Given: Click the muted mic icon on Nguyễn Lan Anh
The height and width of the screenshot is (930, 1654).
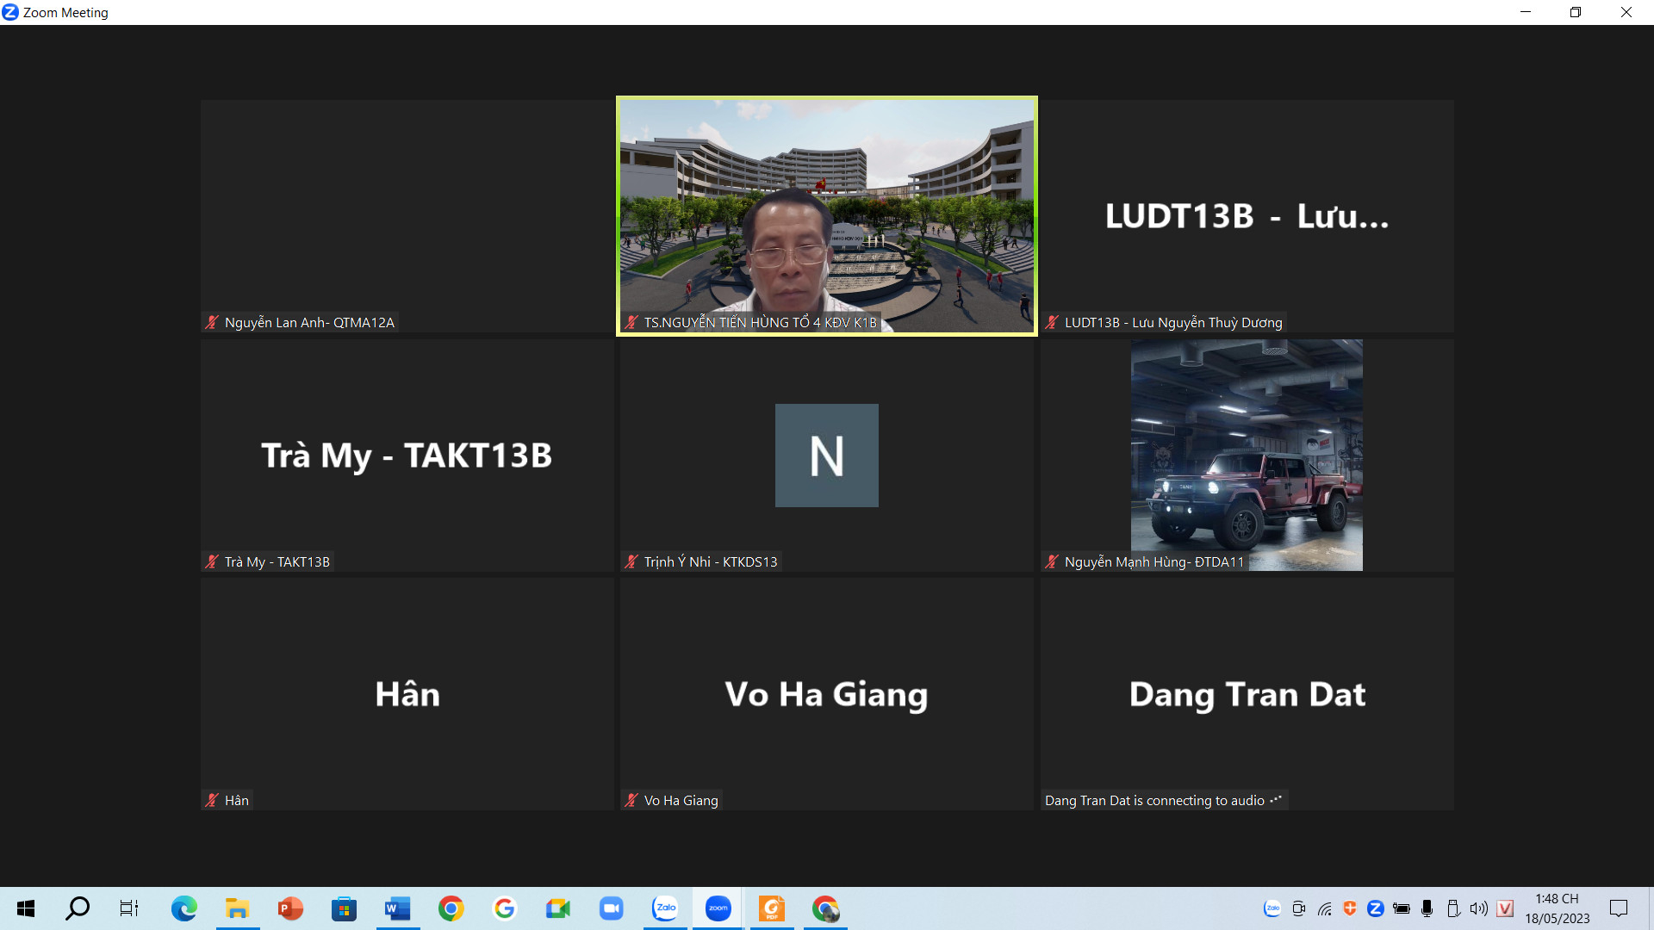Looking at the screenshot, I should (x=212, y=322).
